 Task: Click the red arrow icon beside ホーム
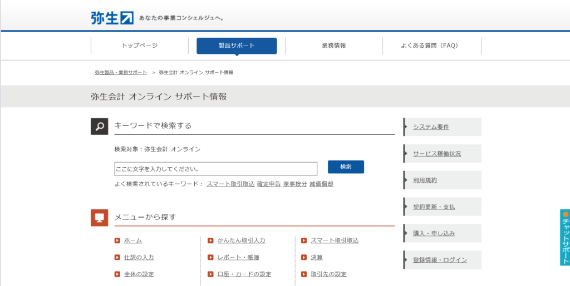[117, 240]
